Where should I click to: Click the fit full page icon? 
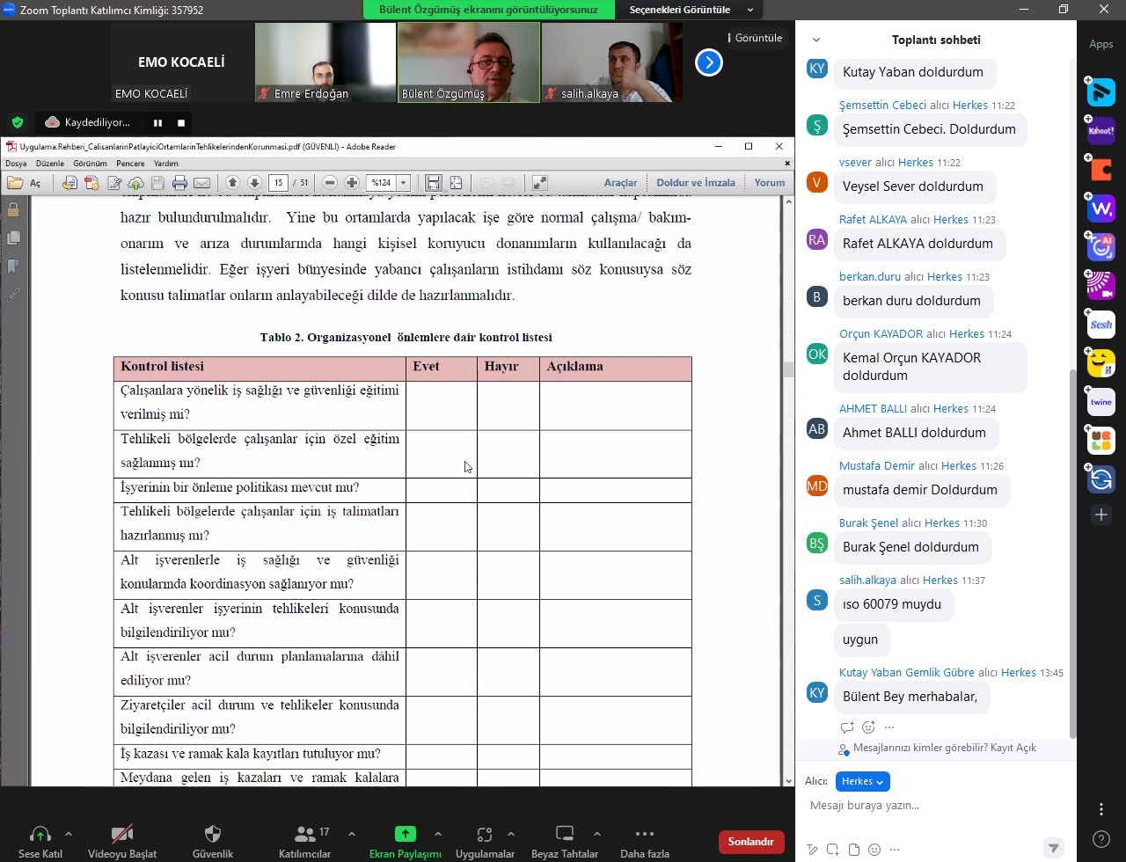[x=456, y=183]
